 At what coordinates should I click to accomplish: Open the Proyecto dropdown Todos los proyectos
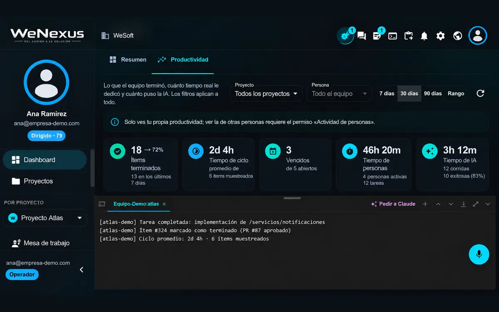point(266,94)
